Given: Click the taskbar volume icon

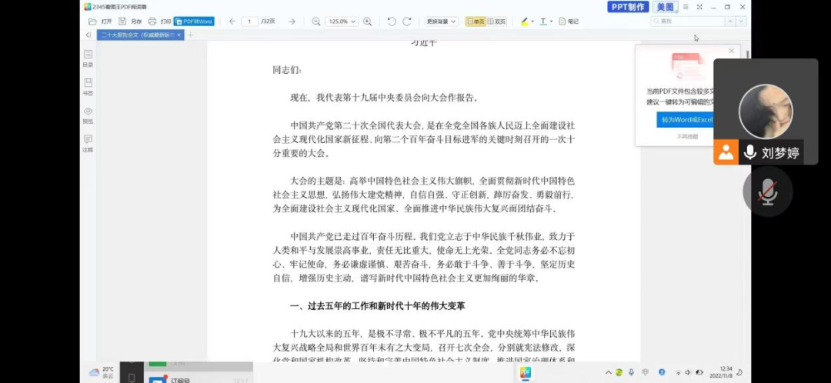Looking at the screenshot, I should [688, 372].
